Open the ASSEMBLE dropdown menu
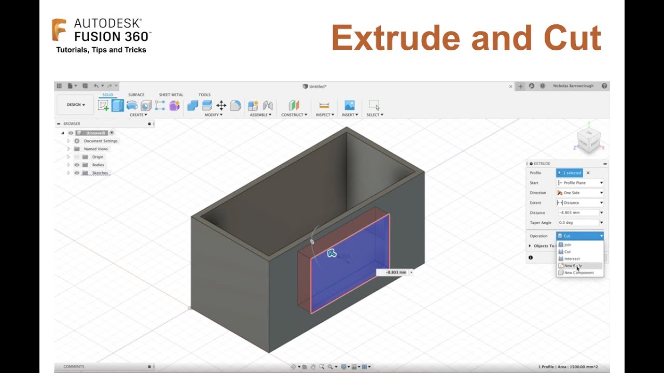Viewport: 664px width, 373px height. point(260,115)
